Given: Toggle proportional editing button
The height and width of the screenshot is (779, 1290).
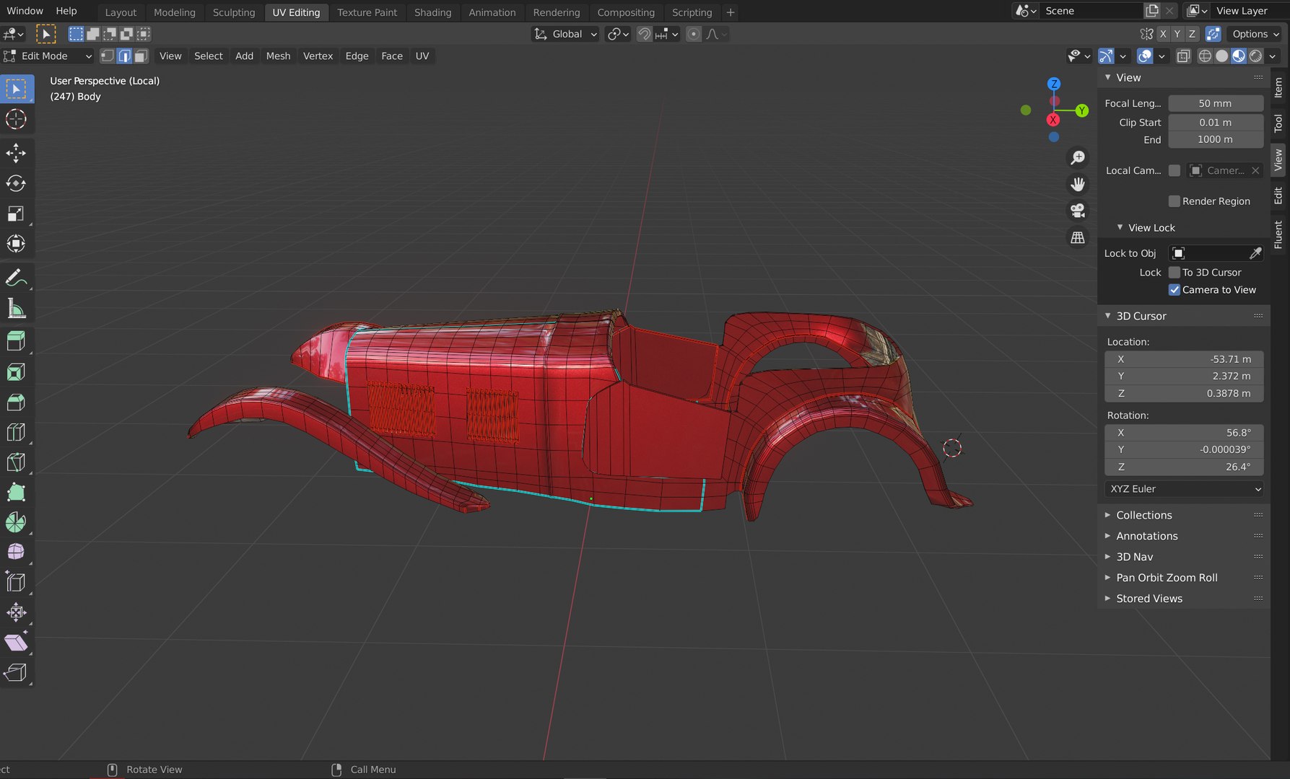Looking at the screenshot, I should (693, 34).
